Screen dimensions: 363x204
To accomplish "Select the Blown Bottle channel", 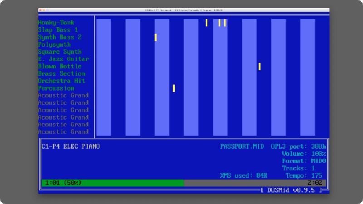I will coord(59,66).
